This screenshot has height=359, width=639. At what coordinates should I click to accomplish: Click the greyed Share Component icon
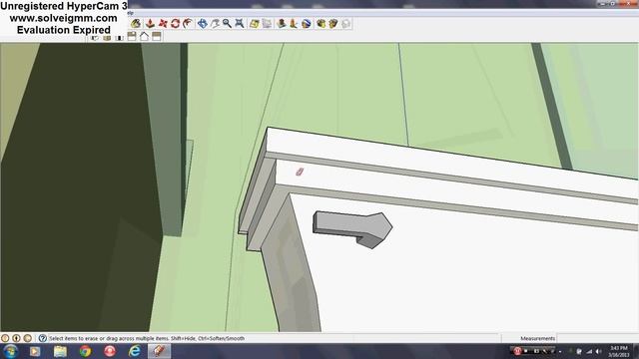click(346, 24)
